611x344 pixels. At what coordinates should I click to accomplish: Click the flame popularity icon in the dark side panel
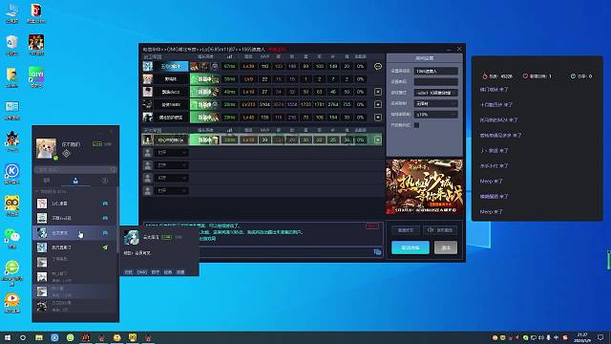coord(485,76)
